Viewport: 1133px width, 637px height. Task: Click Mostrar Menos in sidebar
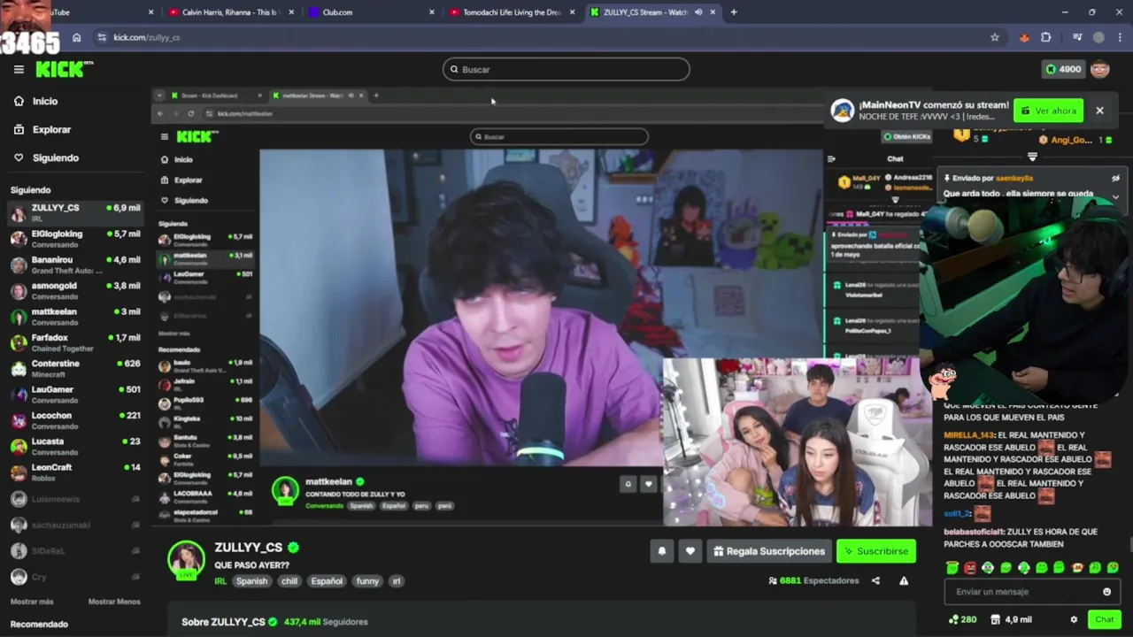[114, 602]
